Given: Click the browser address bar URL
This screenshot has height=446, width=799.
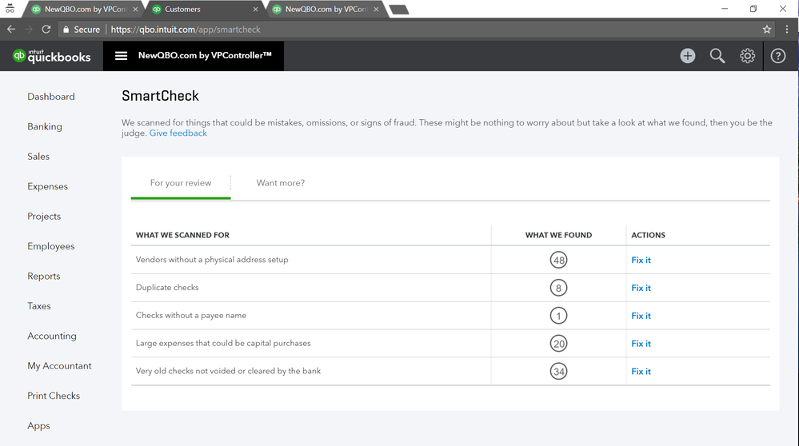Looking at the screenshot, I should pos(186,30).
